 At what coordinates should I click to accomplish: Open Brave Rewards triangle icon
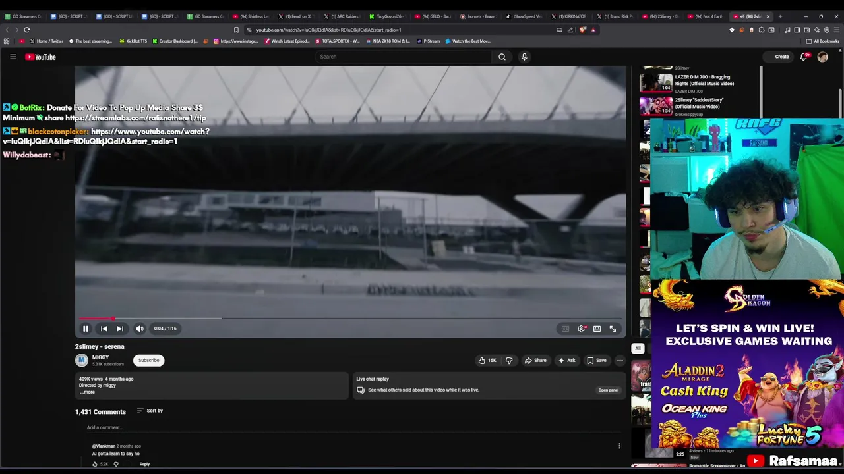pyautogui.click(x=593, y=30)
